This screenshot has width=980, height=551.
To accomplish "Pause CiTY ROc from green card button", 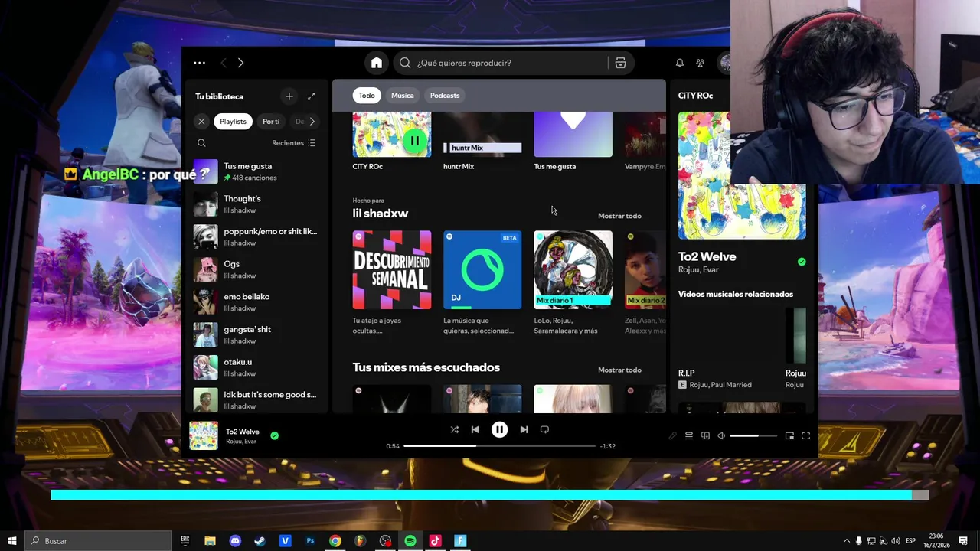I will 414,141.
